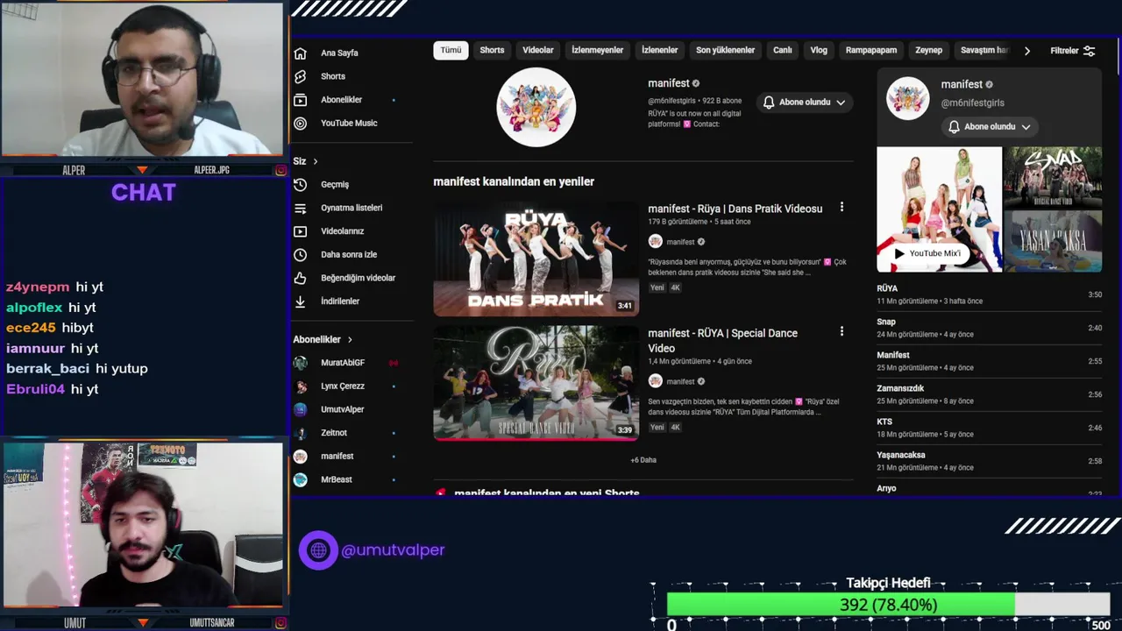This screenshot has width=1122, height=631.
Task: Play KTS track in mix list
Action: pos(989,428)
